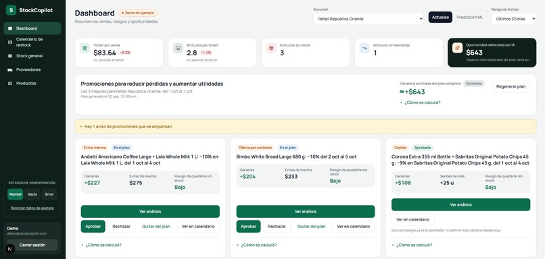Approve the Bimbo White Bread promotion
The width and height of the screenshot is (545, 259).
[x=249, y=227]
